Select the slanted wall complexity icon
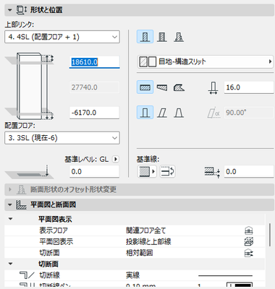The image size is (275, 289). (x=162, y=113)
